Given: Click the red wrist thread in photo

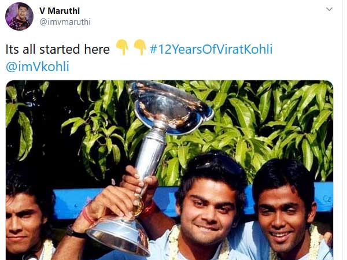Looking at the screenshot, I should 88,214.
